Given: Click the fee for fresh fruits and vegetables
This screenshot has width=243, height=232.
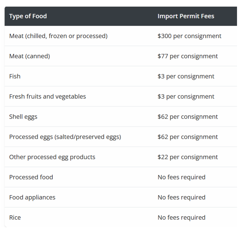Looking at the screenshot, I should point(186,97).
